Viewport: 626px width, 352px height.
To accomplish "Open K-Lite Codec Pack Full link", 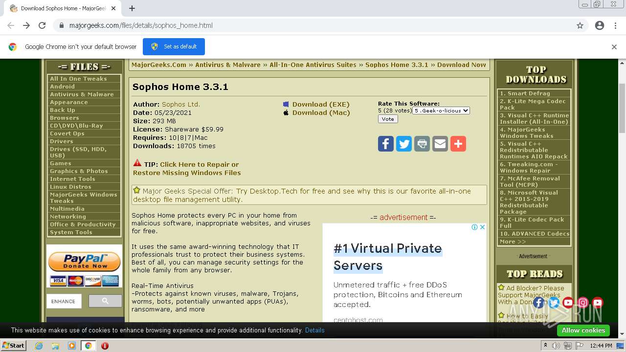I will pos(532,222).
